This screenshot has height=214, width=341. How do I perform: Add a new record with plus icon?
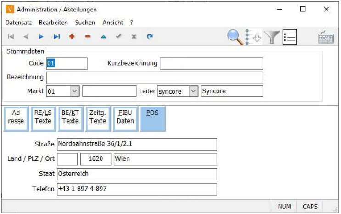point(72,37)
